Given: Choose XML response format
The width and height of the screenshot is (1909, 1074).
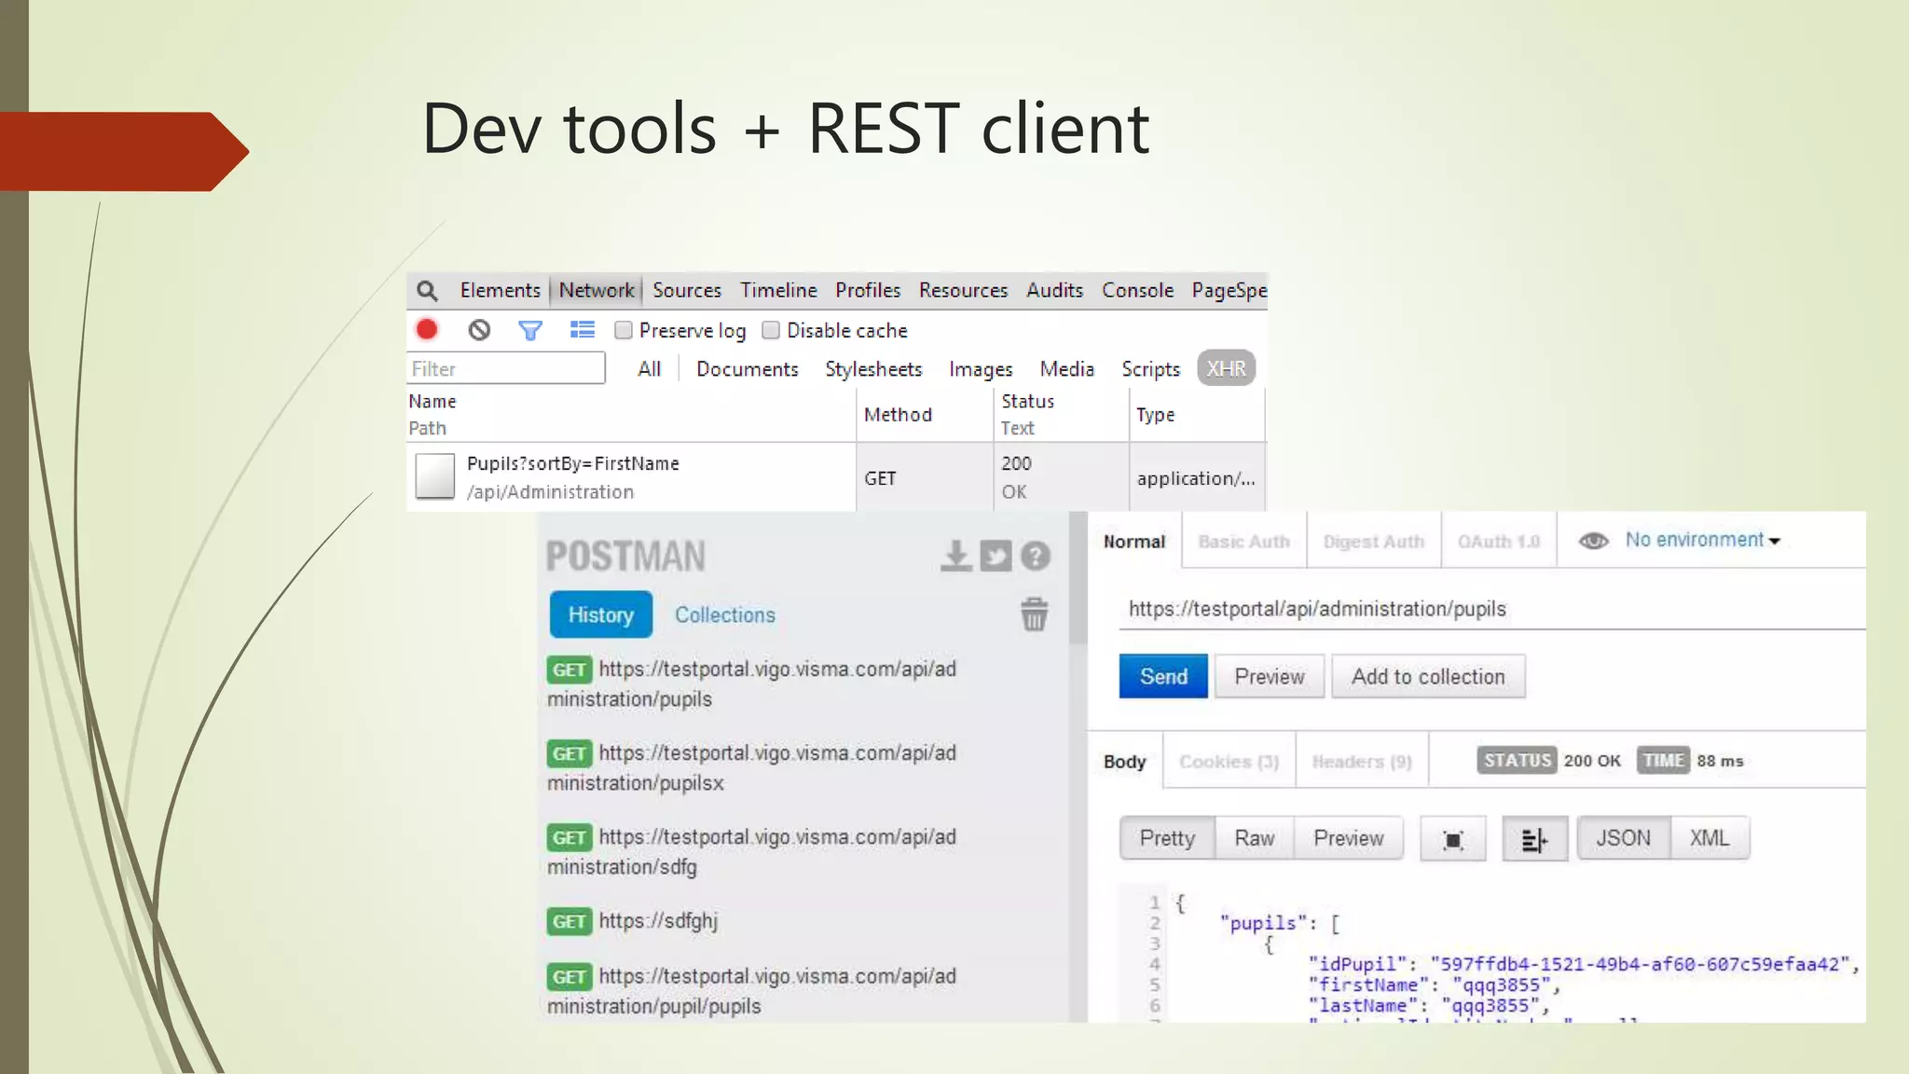Looking at the screenshot, I should click(1710, 838).
